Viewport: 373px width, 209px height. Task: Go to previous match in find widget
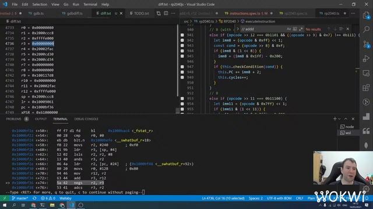[x=329, y=29]
